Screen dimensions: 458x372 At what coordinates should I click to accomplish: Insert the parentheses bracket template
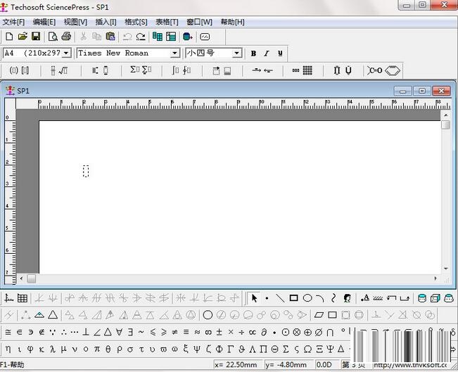14,70
